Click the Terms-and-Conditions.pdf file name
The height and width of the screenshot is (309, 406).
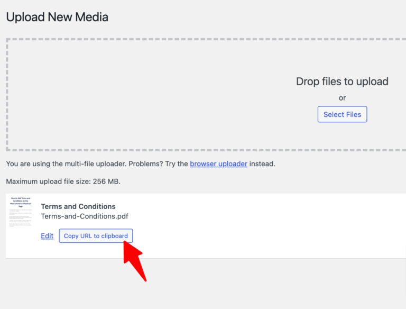tap(85, 216)
